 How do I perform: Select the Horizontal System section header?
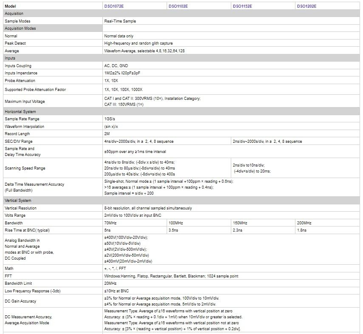click(20, 111)
